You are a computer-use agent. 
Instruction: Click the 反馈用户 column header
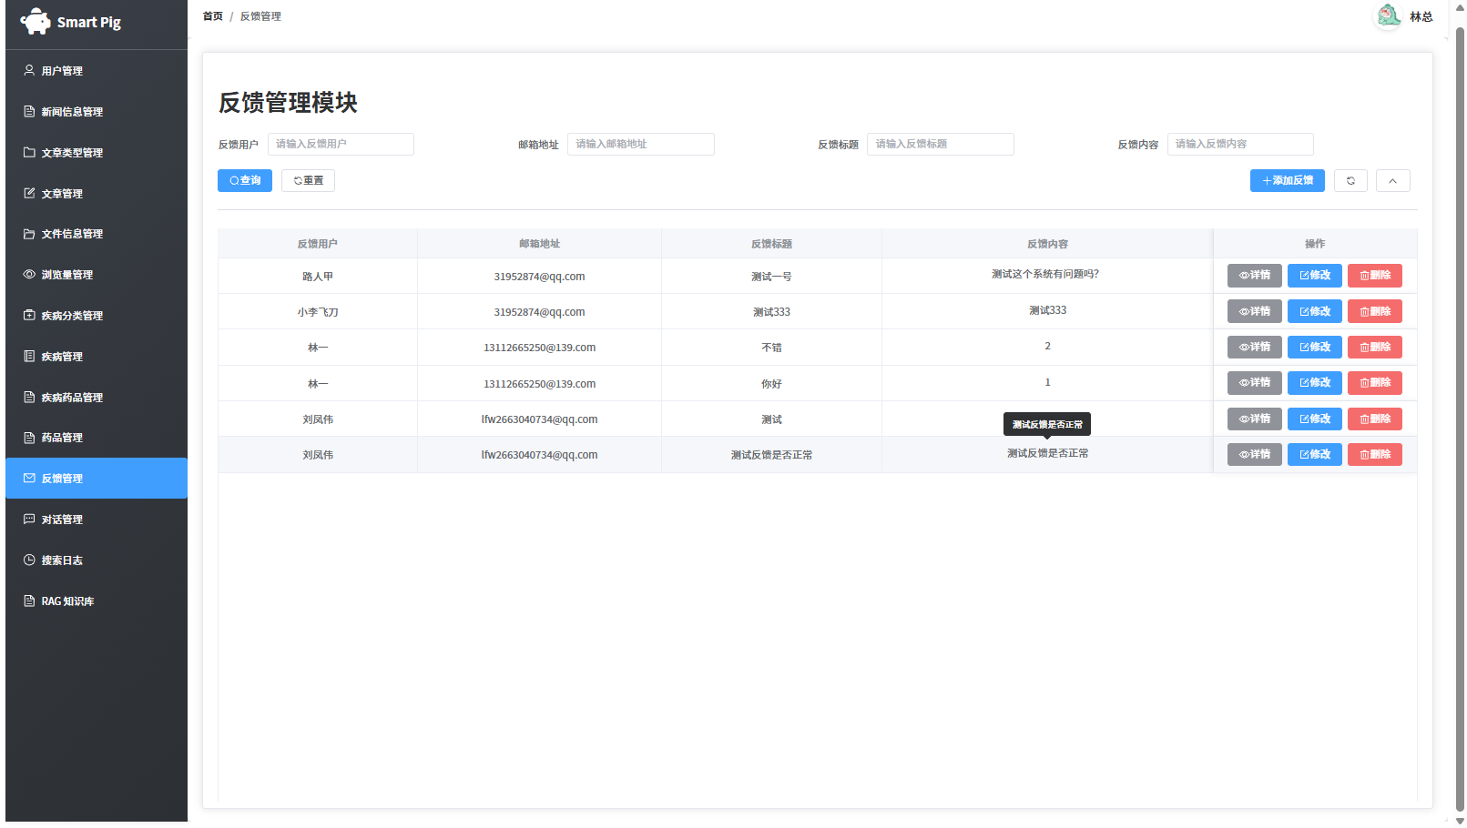[317, 244]
